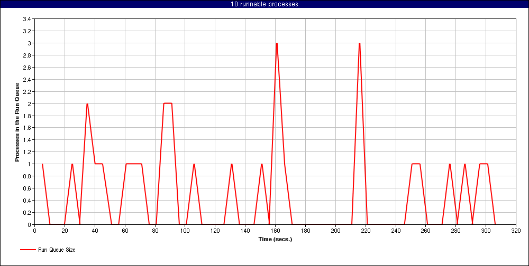
Task: Click the 160 label on the time axis
Action: click(x=275, y=231)
